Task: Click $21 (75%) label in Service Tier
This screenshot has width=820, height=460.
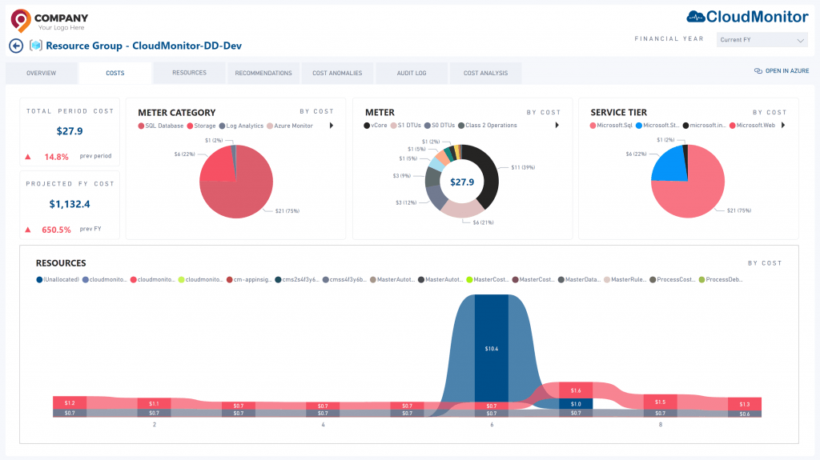Action: (739, 210)
